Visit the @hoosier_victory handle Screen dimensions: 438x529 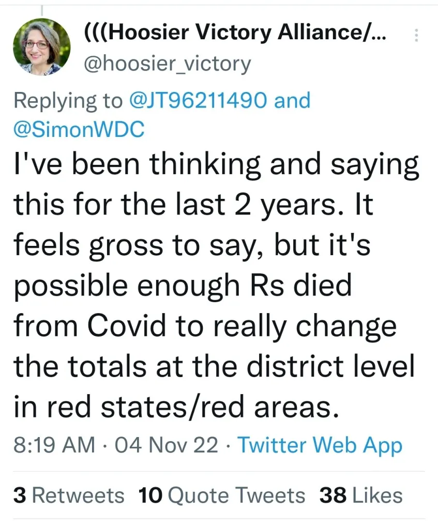[x=167, y=64]
